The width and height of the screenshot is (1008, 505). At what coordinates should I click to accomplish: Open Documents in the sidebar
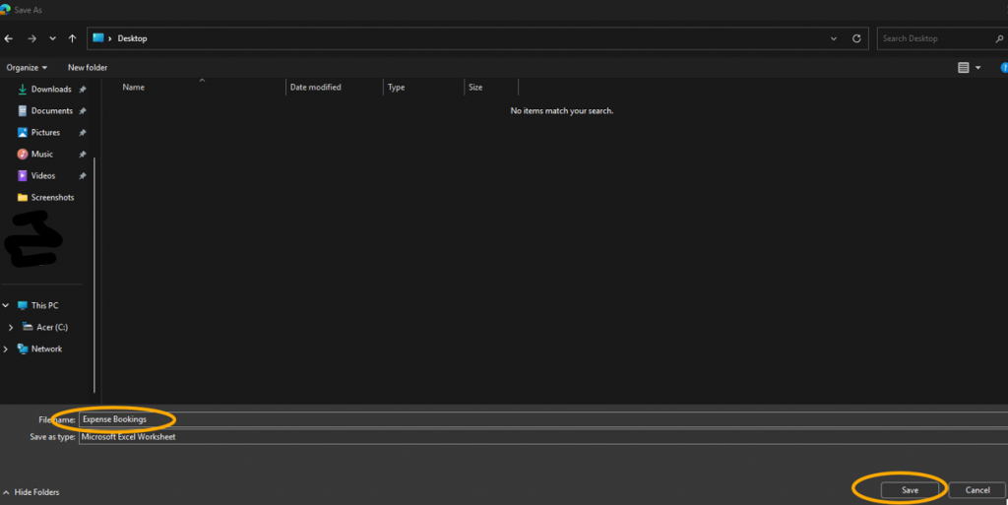[x=51, y=111]
